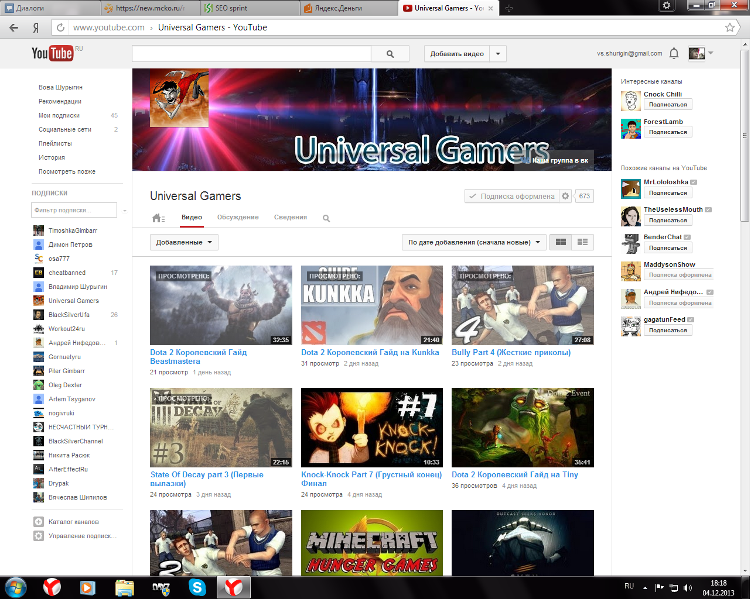Viewport: 751px width, 599px height.
Task: Click the Universal Gamers channel avatar
Action: click(179, 98)
